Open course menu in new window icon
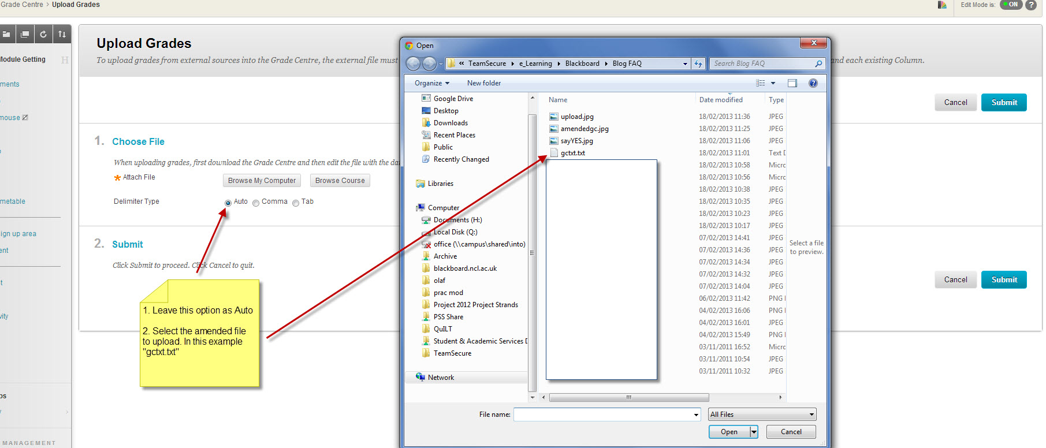The image size is (1046, 448). pyautogui.click(x=25, y=35)
